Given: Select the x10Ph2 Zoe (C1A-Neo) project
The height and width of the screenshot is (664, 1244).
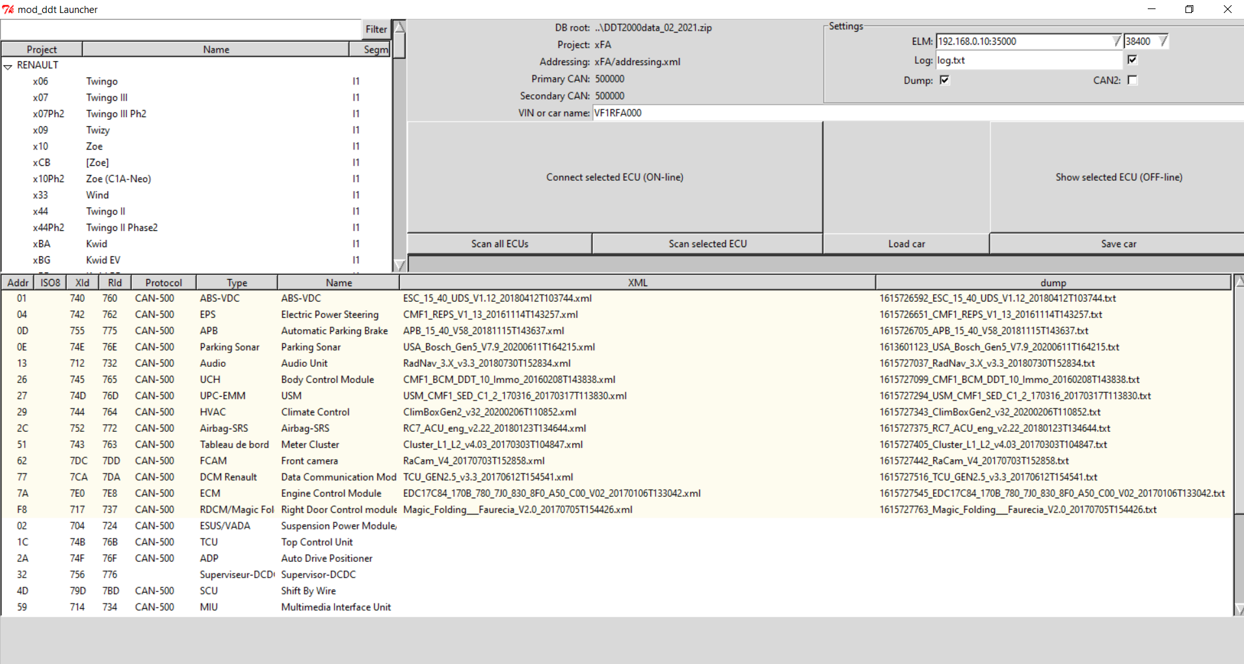Looking at the screenshot, I should tap(196, 179).
